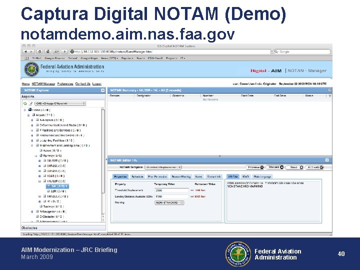Viewport: 360px width, 270px height.
Task: Click the Activate button
Action: click(314, 167)
